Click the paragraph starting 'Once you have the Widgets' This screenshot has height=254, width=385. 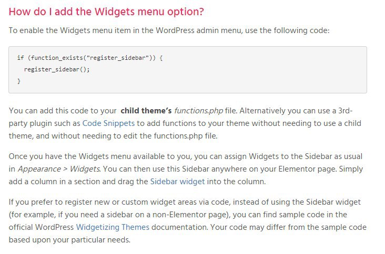coord(186,169)
